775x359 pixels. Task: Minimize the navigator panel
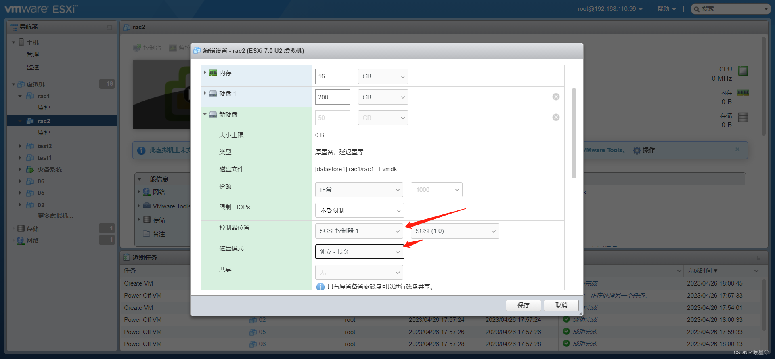(x=109, y=27)
